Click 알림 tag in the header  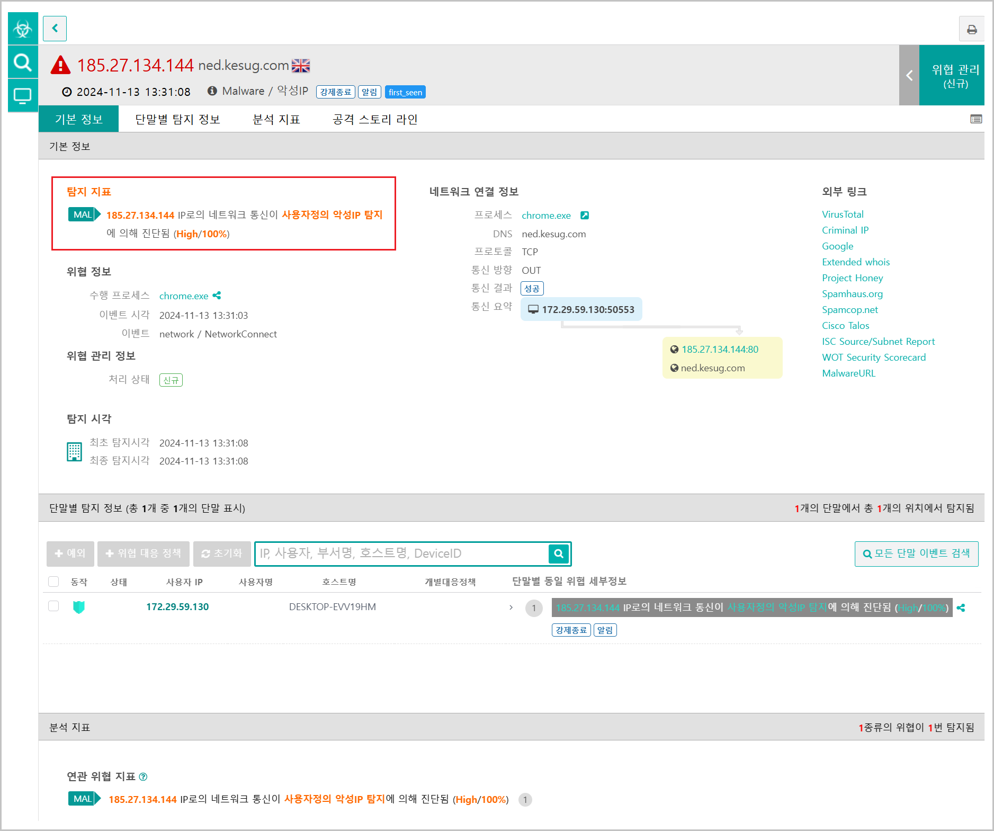370,92
